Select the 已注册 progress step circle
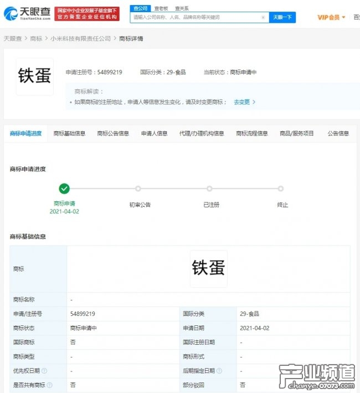The height and width of the screenshot is (393, 360). coord(209,188)
